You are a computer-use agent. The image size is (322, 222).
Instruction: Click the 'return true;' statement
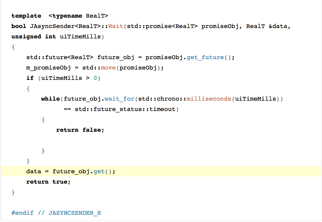(48, 182)
